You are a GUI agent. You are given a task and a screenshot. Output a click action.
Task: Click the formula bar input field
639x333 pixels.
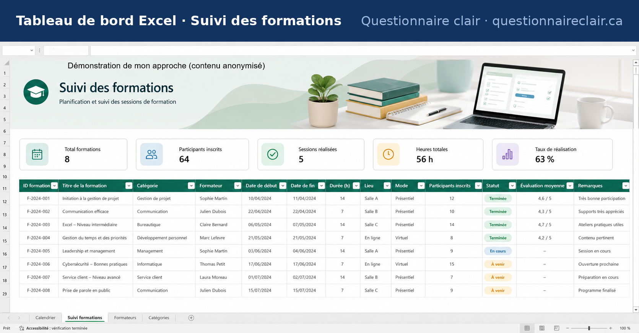pos(361,50)
